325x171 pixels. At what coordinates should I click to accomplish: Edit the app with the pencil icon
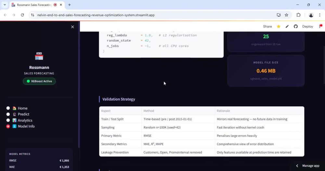pos(287,27)
